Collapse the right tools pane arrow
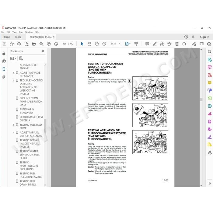The image size is (213, 213). 210,183
